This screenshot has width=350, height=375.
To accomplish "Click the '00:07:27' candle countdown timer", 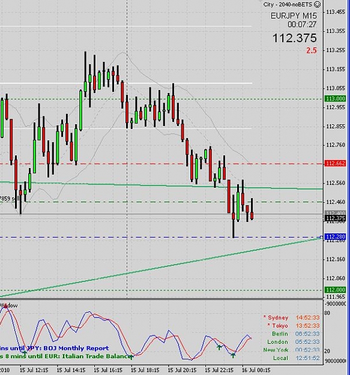I will pyautogui.click(x=302, y=25).
